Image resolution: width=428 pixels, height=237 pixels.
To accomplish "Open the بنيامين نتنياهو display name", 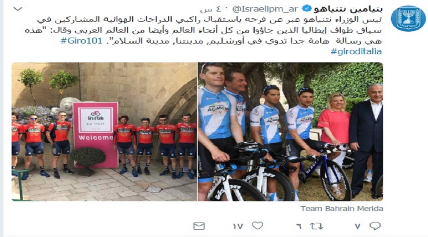I will 348,9.
